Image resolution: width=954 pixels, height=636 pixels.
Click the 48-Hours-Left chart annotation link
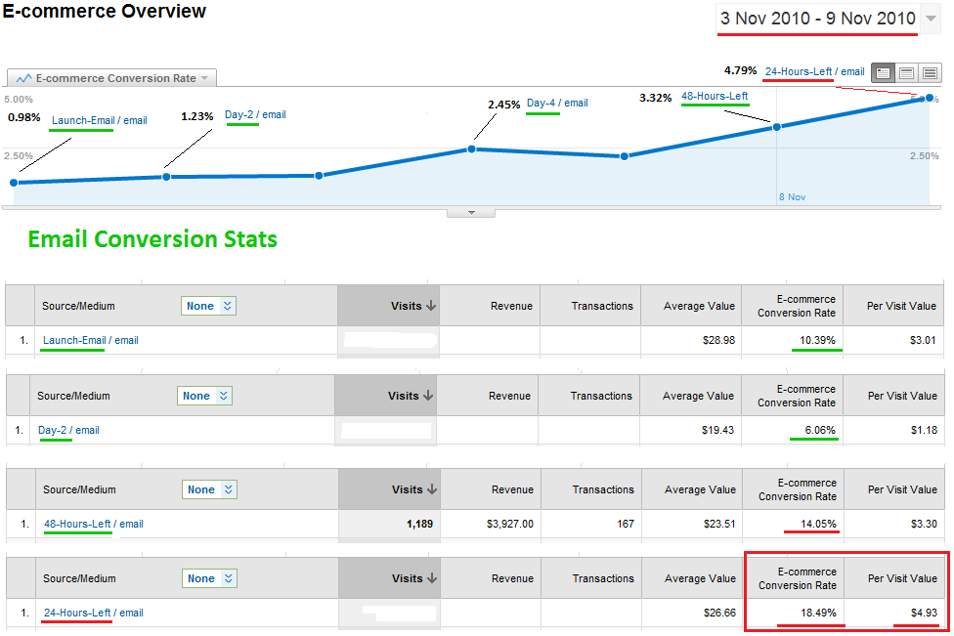[715, 96]
